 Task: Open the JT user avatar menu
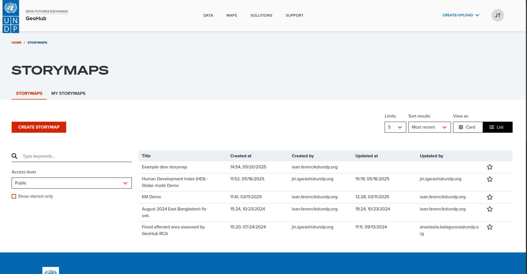(498, 15)
